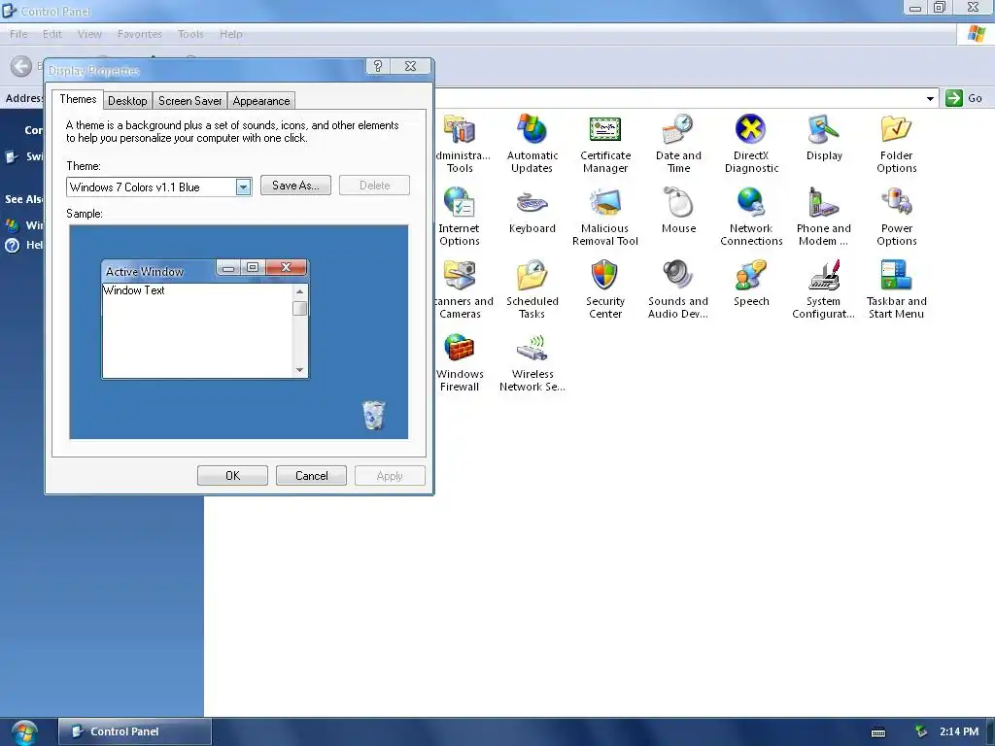
Task: Open the Edit menu
Action: [x=52, y=34]
